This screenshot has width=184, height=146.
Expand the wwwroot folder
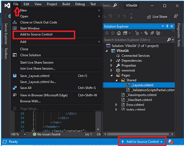point(111,70)
